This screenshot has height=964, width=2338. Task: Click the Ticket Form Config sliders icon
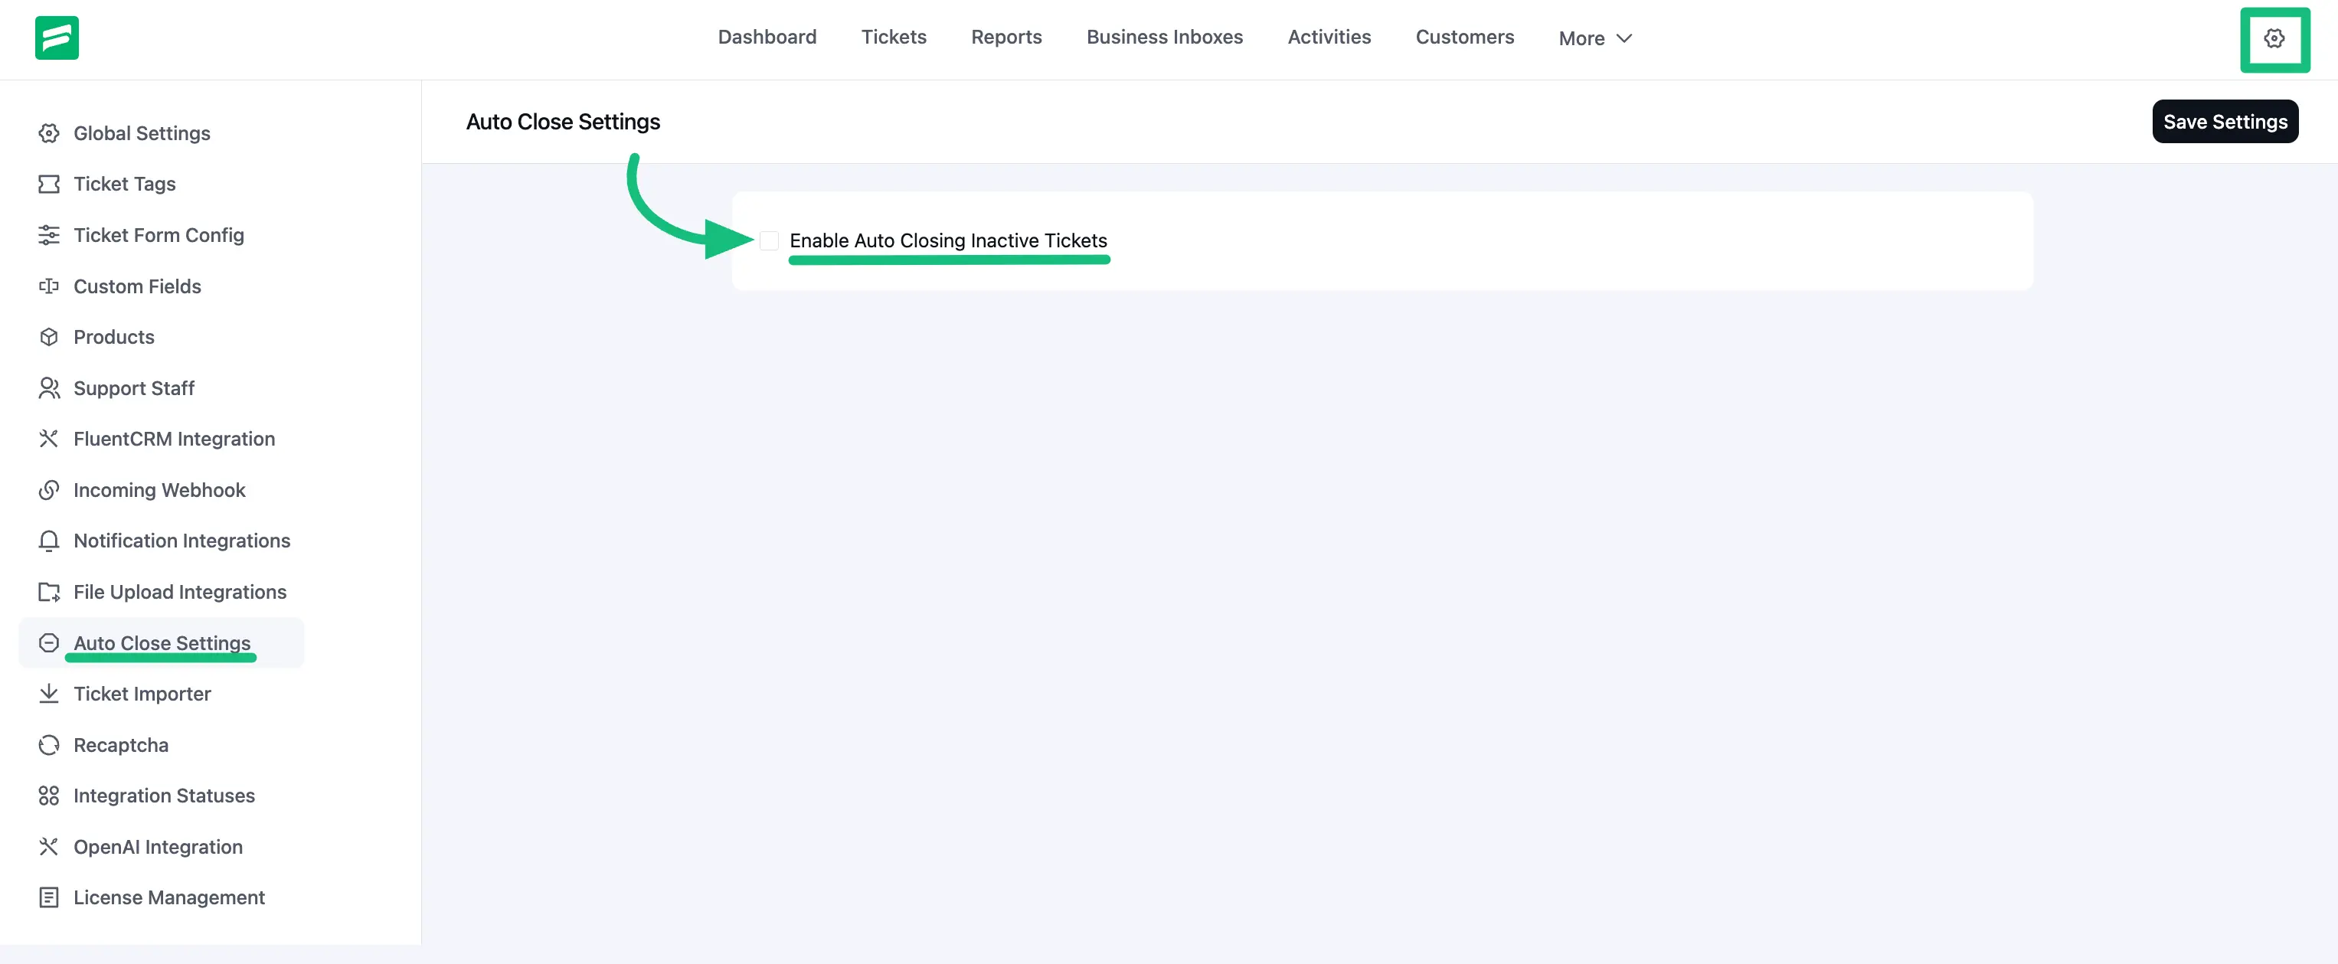(x=49, y=234)
